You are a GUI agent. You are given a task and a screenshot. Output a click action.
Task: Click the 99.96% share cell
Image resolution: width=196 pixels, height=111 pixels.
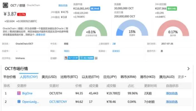pyautogui.click(x=133, y=93)
